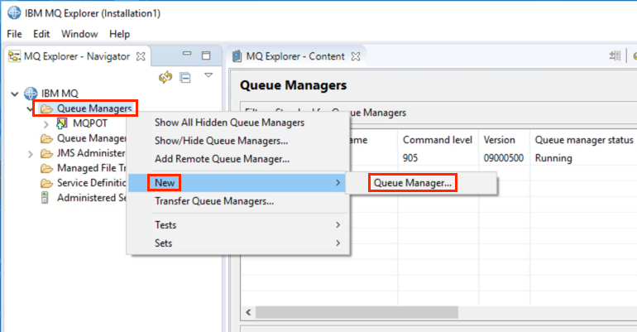
Task: Click the Content view column layout icon
Action: pos(615,55)
